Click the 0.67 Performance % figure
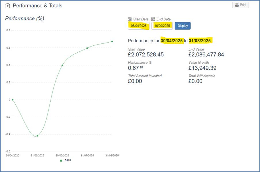260x172 pixels. [133, 68]
